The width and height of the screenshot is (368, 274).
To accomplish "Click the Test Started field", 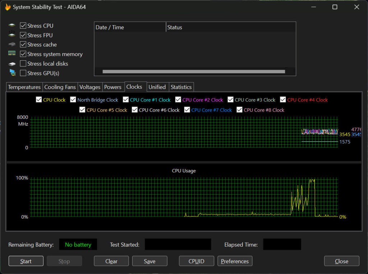I will coord(178,245).
